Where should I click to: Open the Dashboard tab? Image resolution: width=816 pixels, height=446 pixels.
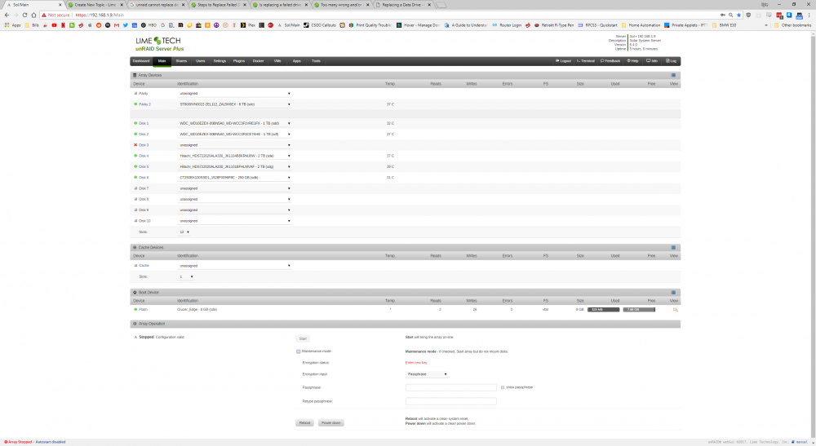pos(141,61)
